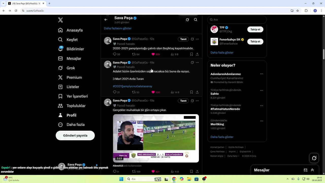Reload the browser page
This screenshot has height=183, width=325.
pos(16,11)
